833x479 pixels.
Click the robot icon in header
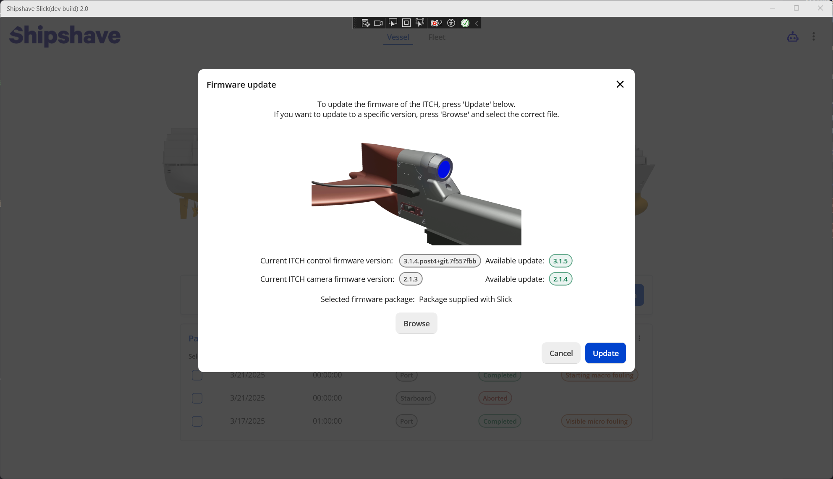[792, 37]
